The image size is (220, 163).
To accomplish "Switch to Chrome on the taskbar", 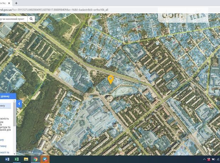I will pos(35,159).
